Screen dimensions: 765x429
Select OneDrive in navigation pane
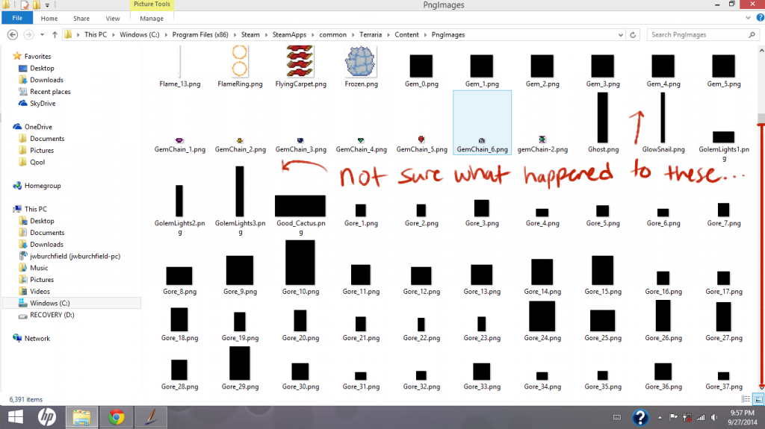pos(33,127)
